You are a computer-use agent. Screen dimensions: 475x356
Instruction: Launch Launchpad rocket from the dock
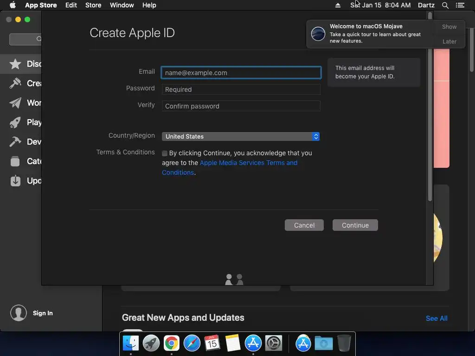[151, 343]
